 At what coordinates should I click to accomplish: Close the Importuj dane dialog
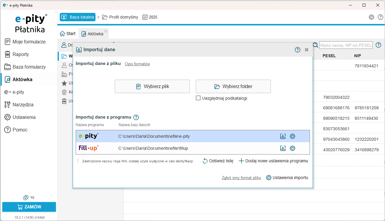tap(307, 50)
